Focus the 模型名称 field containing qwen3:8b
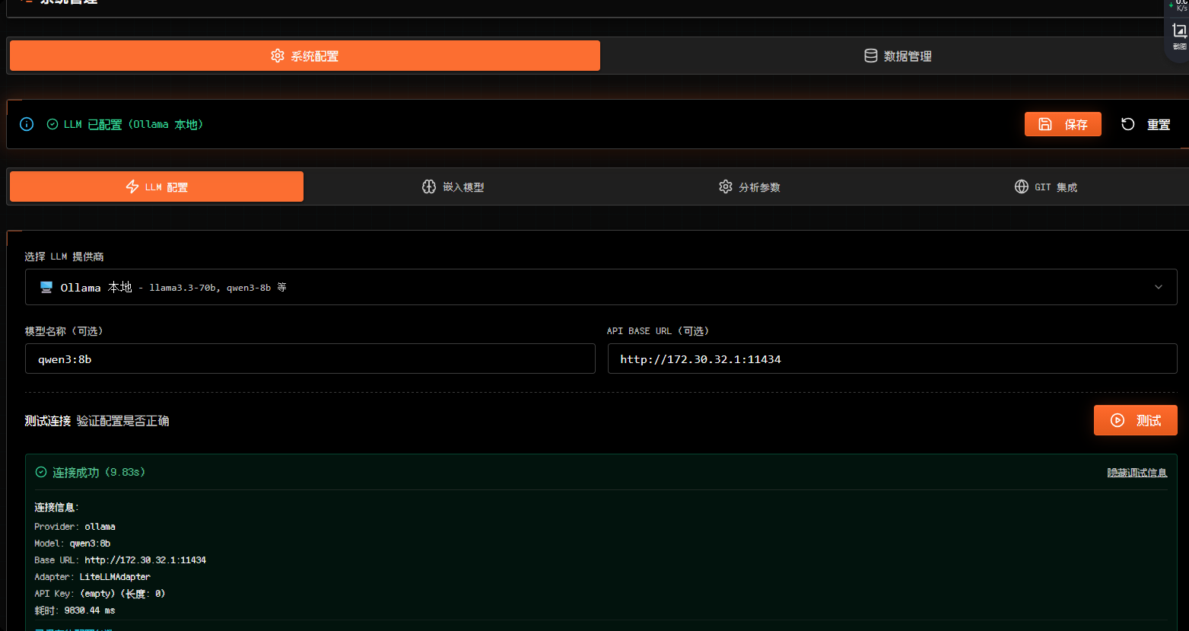Image resolution: width=1189 pixels, height=631 pixels. 310,359
